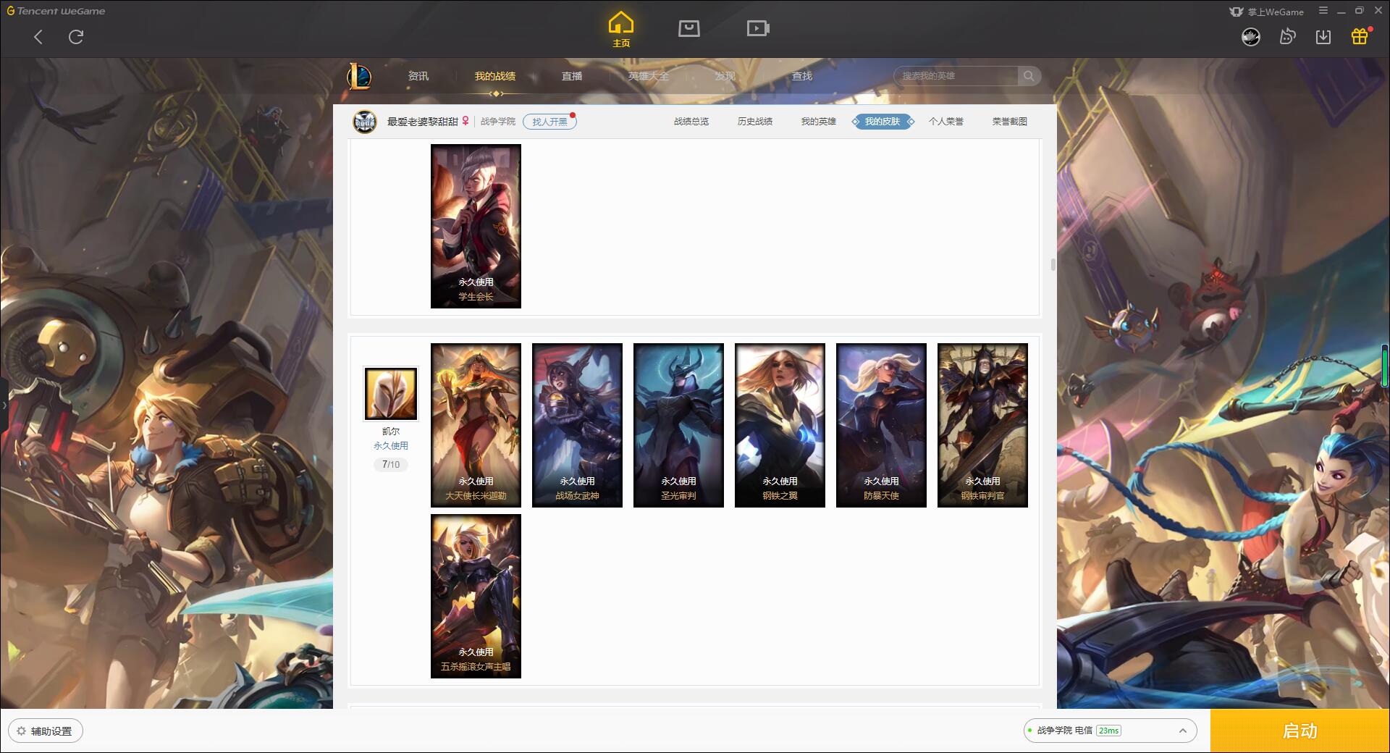Click the 掌上WeGame link
This screenshot has width=1390, height=753.
coord(1267,12)
